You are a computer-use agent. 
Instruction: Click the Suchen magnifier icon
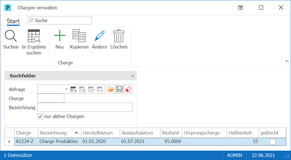(11, 36)
